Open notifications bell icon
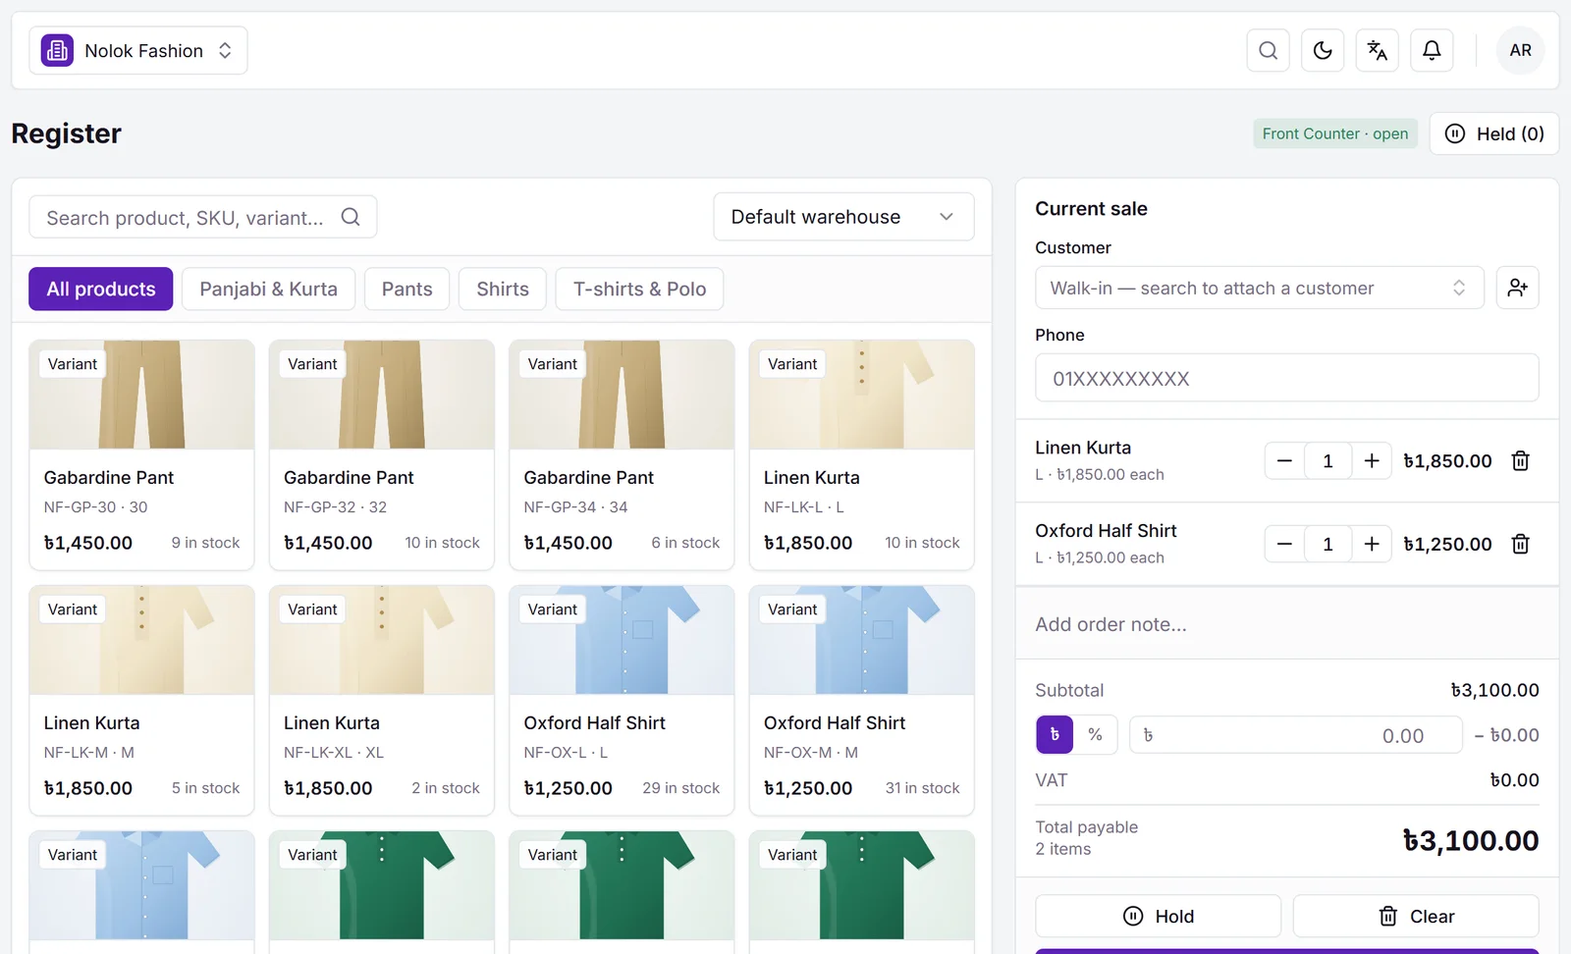 1432,50
